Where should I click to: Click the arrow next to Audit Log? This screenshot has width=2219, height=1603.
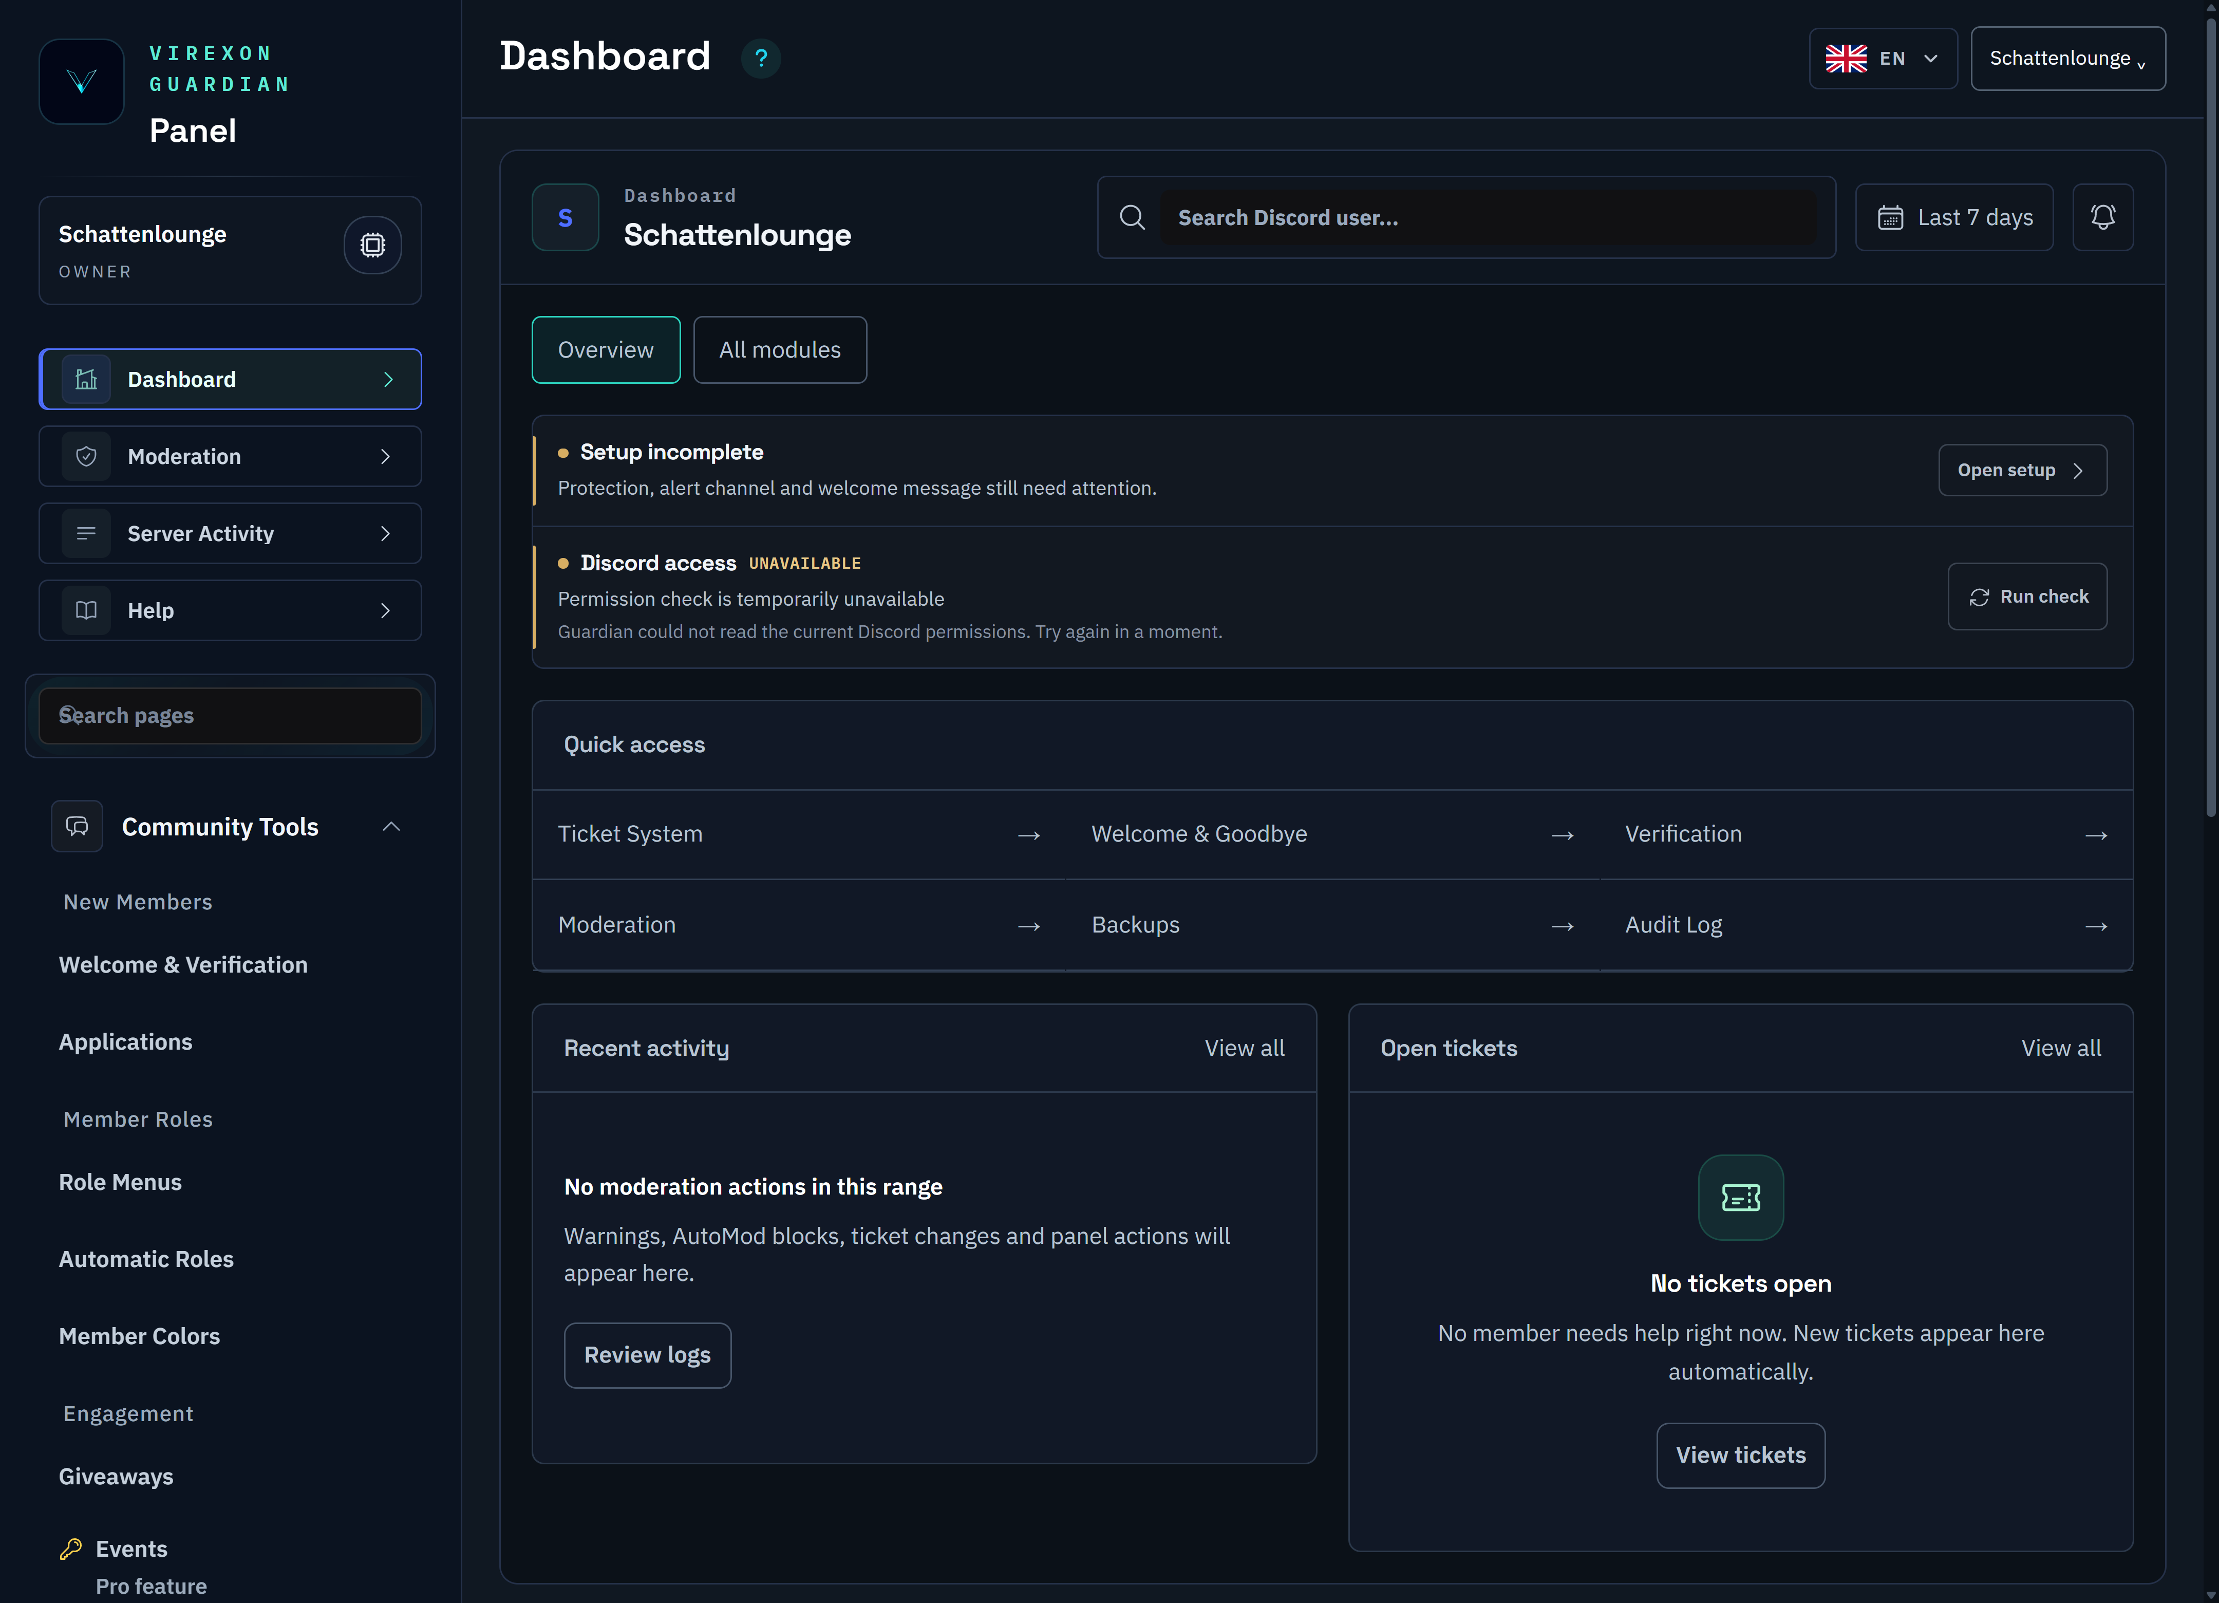click(2096, 927)
